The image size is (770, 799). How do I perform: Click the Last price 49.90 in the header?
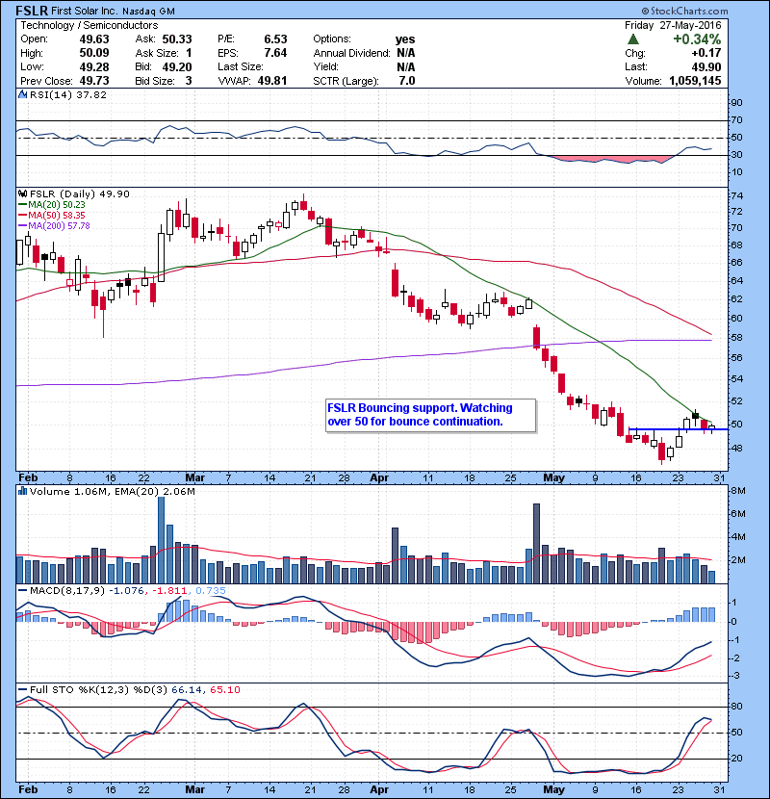[x=706, y=66]
